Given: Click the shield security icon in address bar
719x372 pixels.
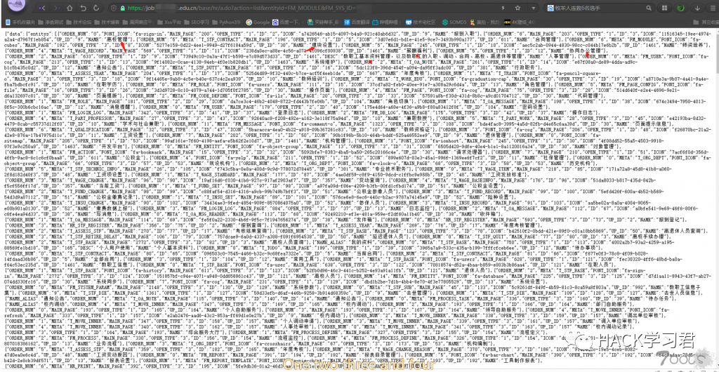Looking at the screenshot, I should pyautogui.click(x=114, y=8).
